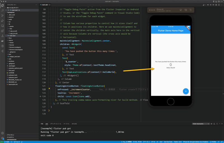
Task: Click the Dart DevTools status item
Action: (168, 142)
